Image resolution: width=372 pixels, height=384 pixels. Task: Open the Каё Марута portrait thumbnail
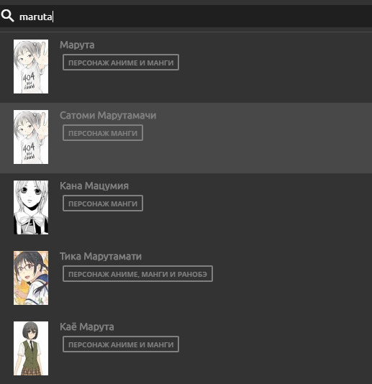(31, 348)
